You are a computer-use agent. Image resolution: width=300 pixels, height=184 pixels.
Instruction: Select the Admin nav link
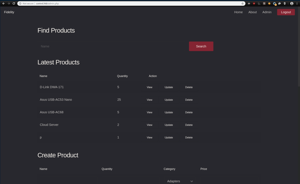[x=267, y=12]
